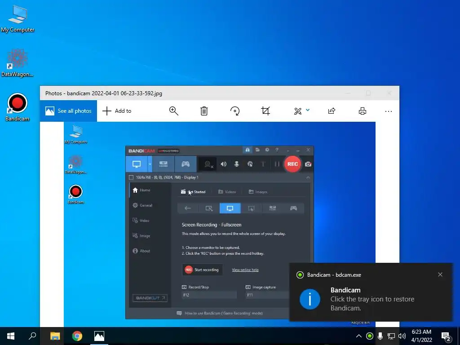Click the displayed bandicam screenshot image
This screenshot has width=460, height=345.
[x=219, y=224]
